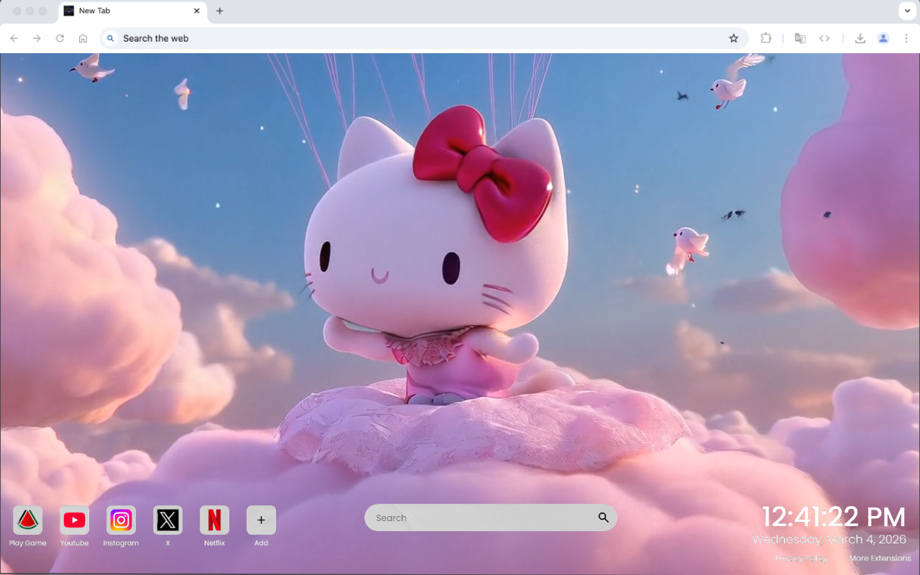920x575 pixels.
Task: Open the Instagram shortcut icon
Action: (121, 520)
